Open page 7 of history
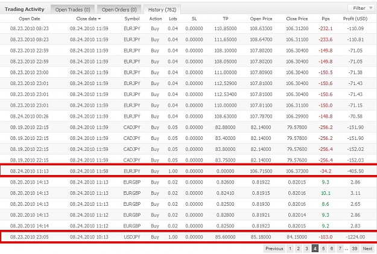Screen dimensions: 377x254 (x=340, y=249)
